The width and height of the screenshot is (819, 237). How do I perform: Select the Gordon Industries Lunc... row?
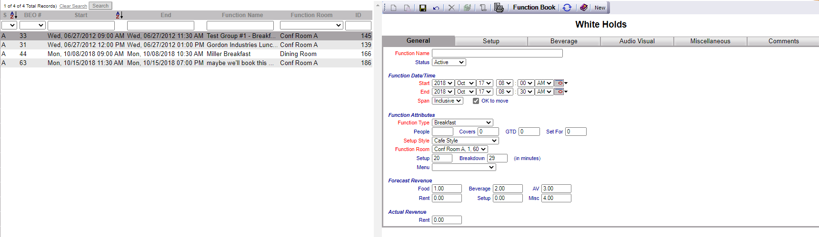click(x=186, y=45)
